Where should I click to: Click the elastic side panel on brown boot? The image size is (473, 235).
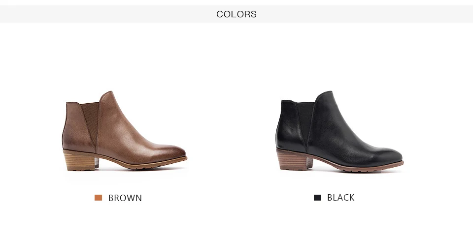pyautogui.click(x=91, y=121)
